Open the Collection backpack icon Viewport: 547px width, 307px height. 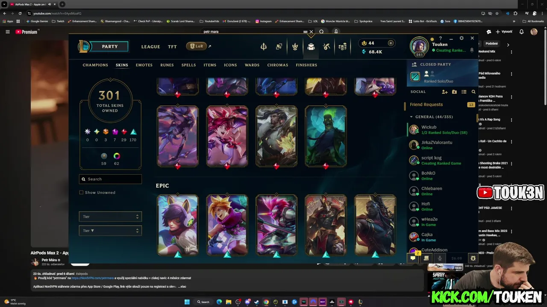[x=311, y=47]
